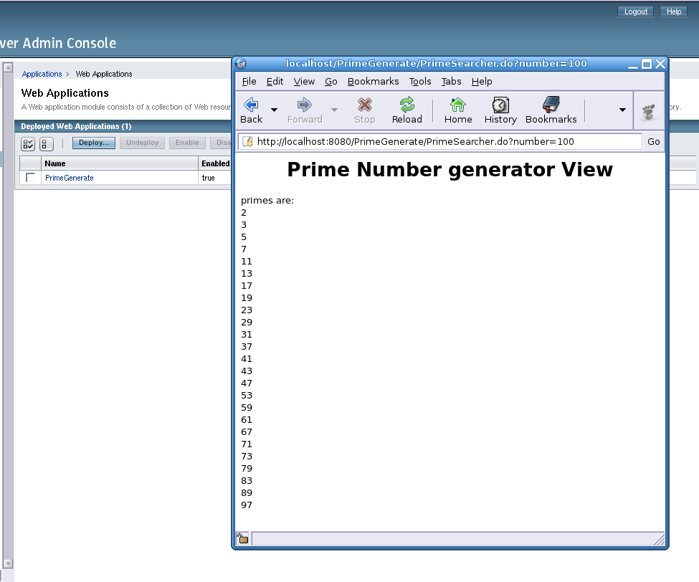Image resolution: width=699 pixels, height=582 pixels.
Task: Open the History toolbar icon
Action: tap(500, 105)
